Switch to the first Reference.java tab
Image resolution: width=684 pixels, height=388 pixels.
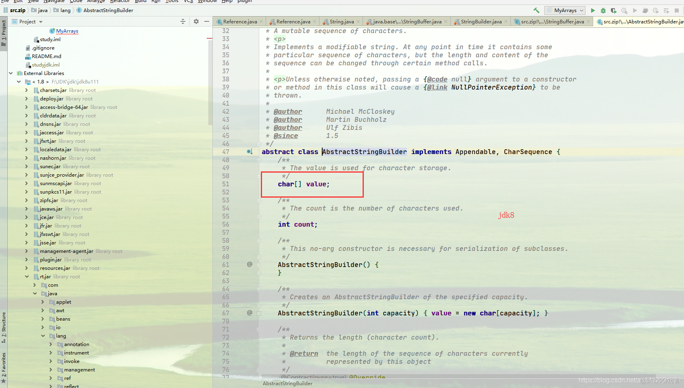pos(240,22)
